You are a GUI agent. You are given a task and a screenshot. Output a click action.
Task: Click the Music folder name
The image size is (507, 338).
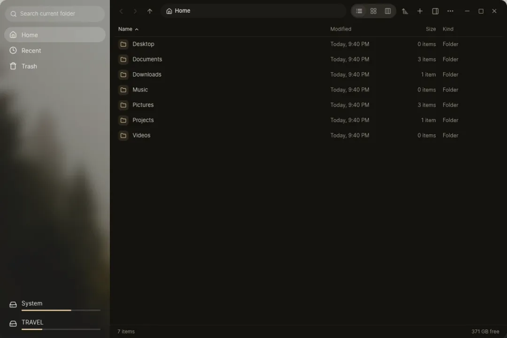(140, 90)
